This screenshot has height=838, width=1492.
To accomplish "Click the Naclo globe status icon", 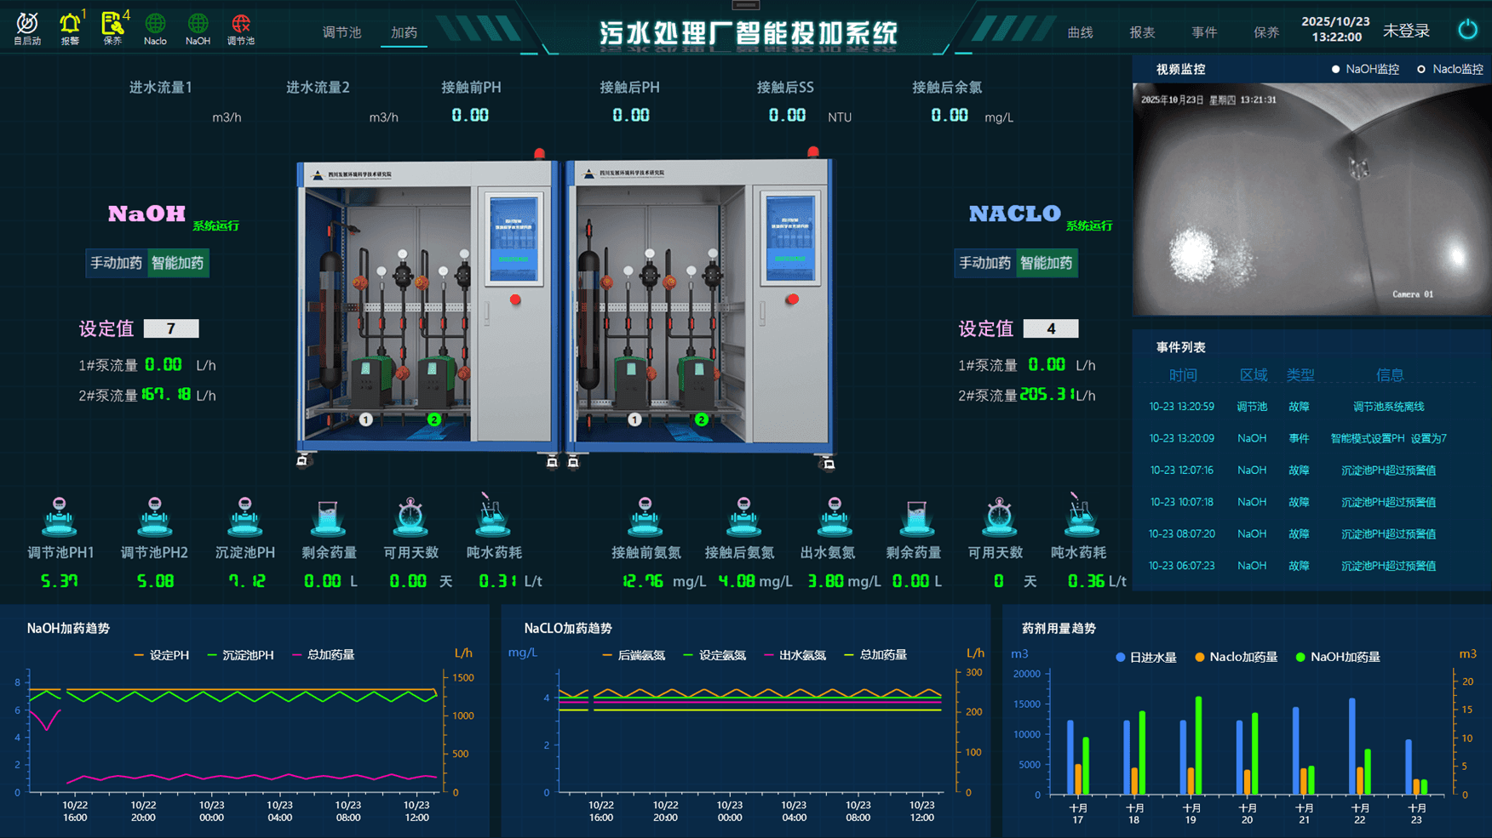I will point(155,26).
